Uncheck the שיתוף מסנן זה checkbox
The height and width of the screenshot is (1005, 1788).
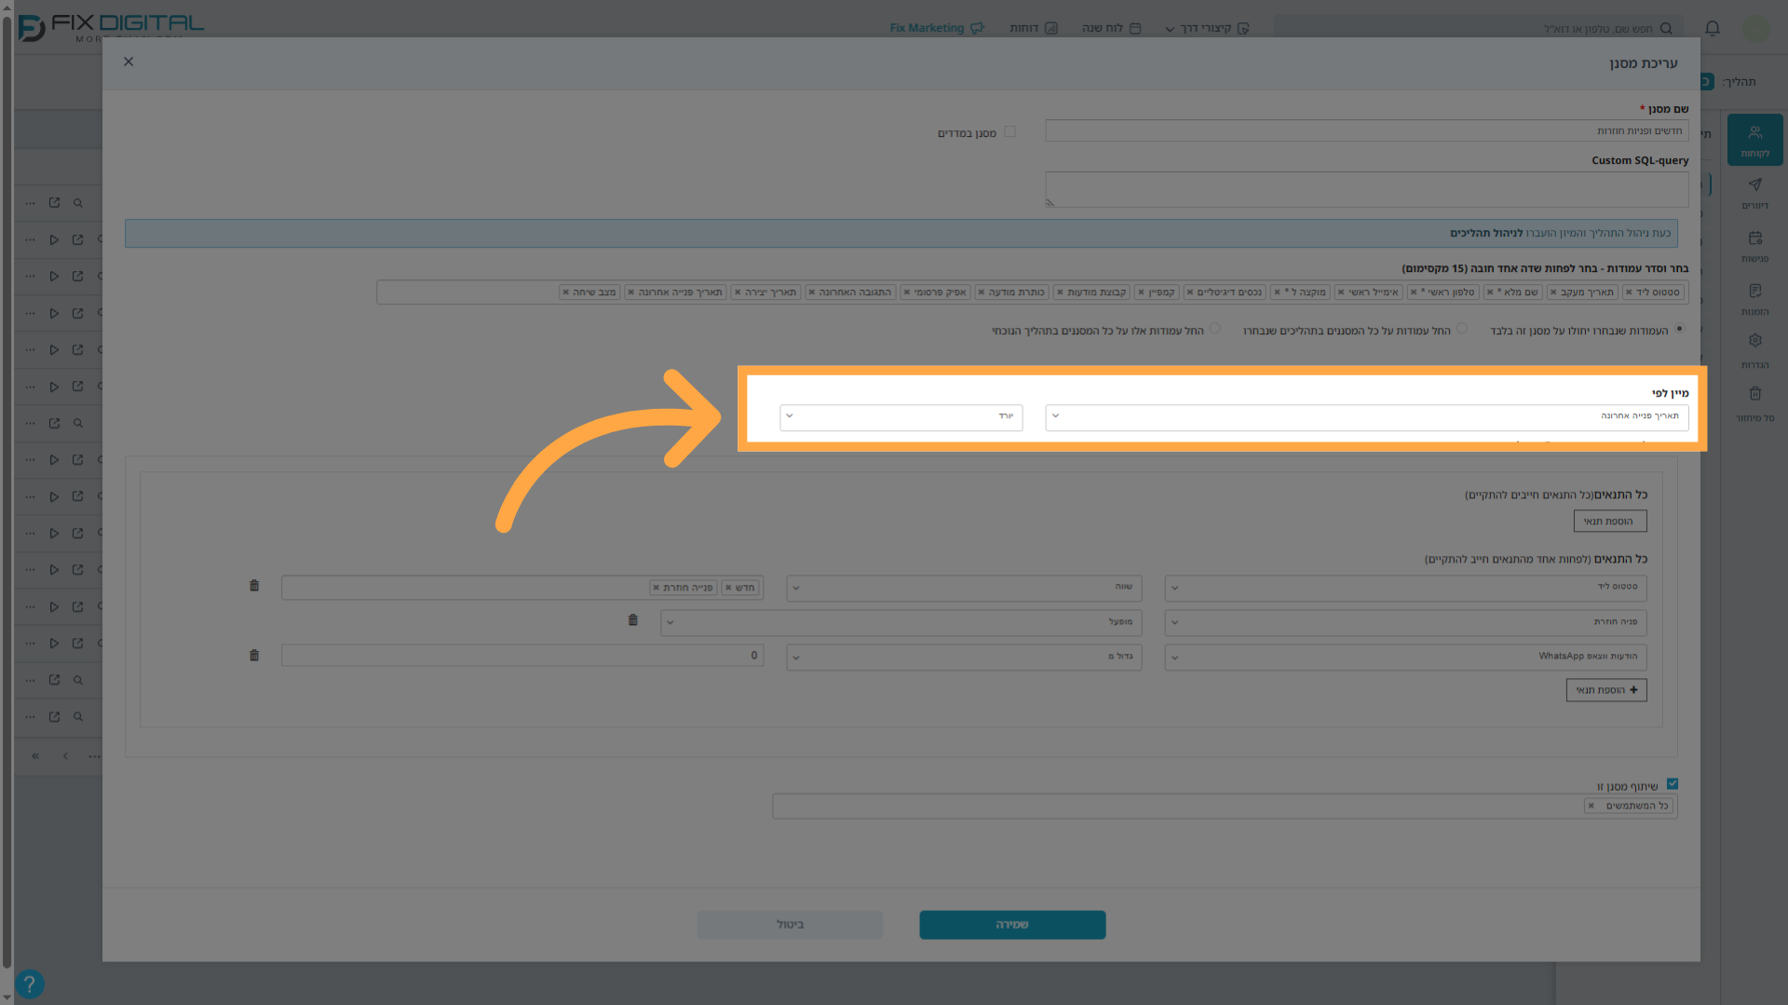[1673, 784]
